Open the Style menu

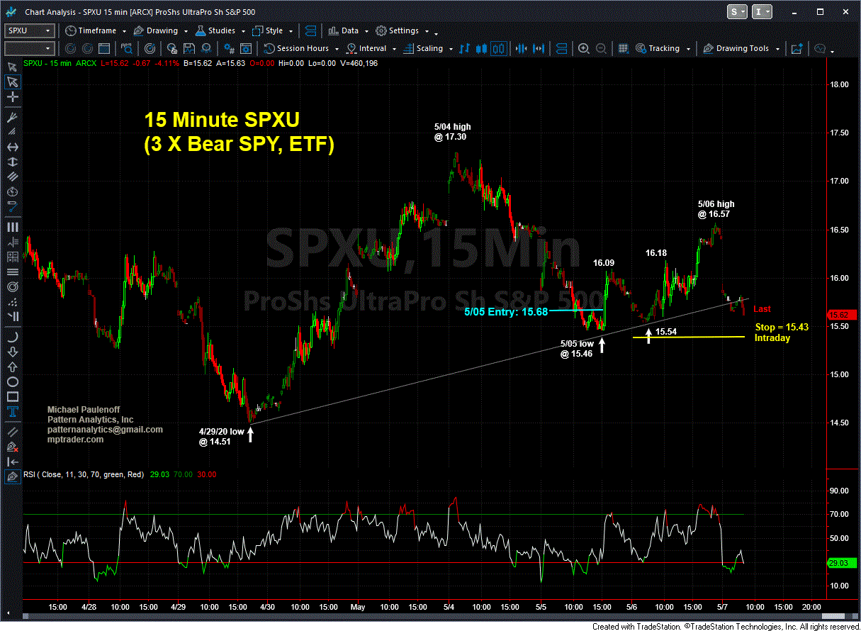[x=273, y=30]
